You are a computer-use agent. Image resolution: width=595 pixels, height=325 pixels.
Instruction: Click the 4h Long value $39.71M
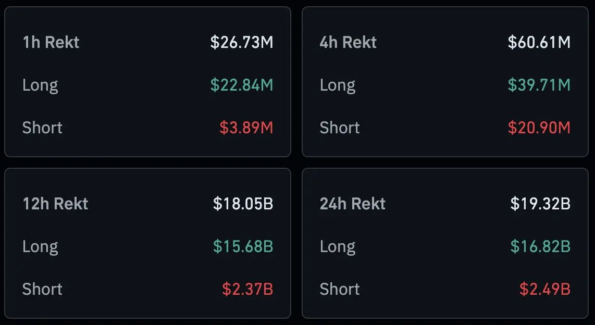(x=539, y=85)
